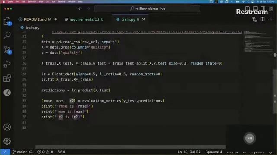The width and height of the screenshot is (277, 155).
Task: Open the editor More Actions menu
Action: 270,19
